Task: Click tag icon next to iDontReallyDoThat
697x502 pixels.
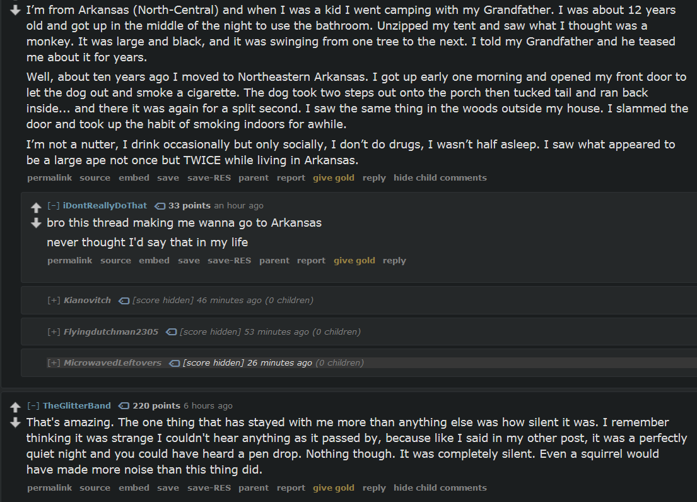Action: pos(160,206)
